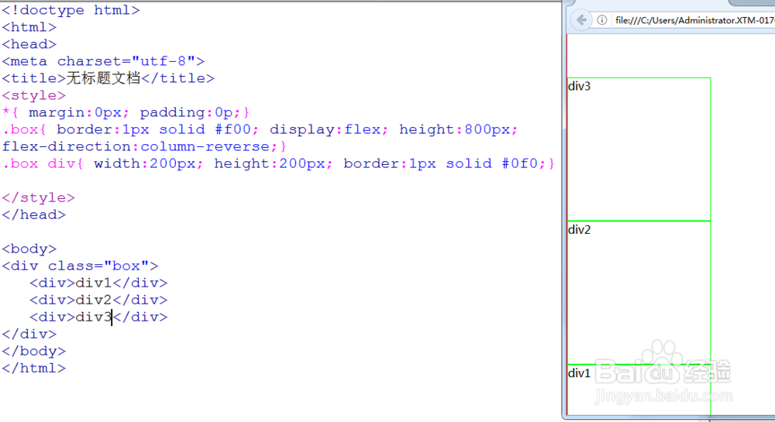Click the opening html tag line

(x=29, y=27)
